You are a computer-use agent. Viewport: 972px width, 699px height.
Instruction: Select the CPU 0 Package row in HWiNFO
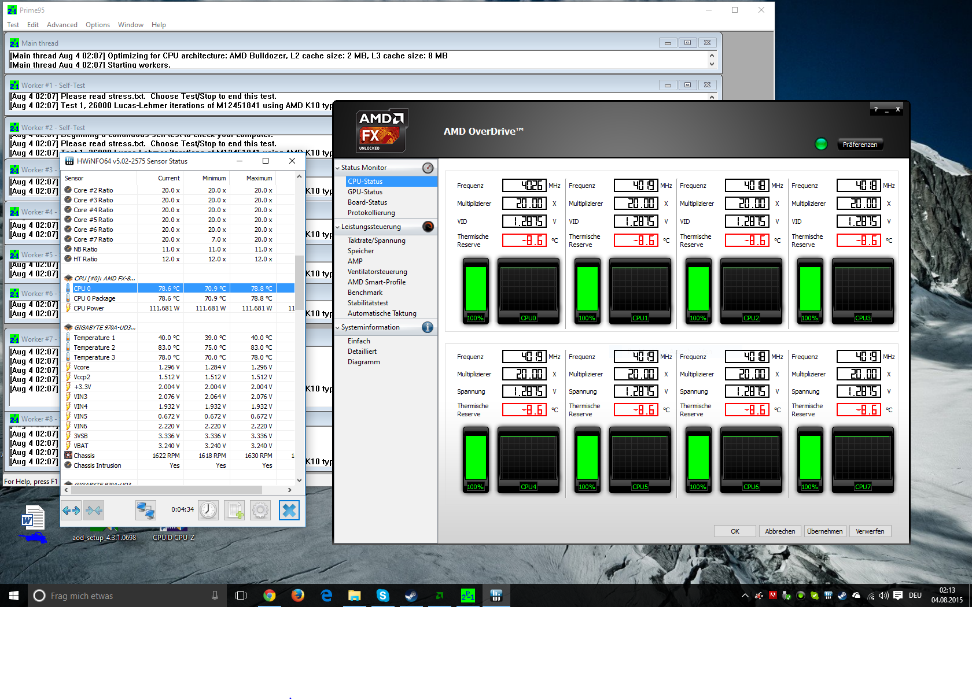[x=178, y=298]
